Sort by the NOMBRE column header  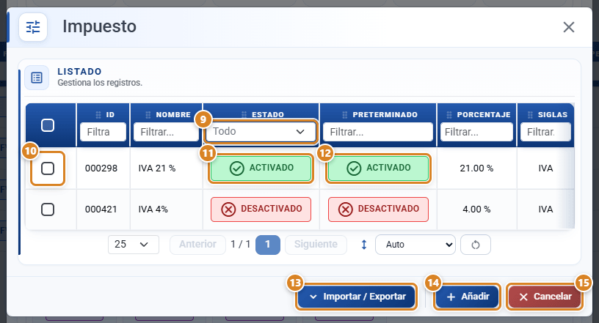pos(173,115)
